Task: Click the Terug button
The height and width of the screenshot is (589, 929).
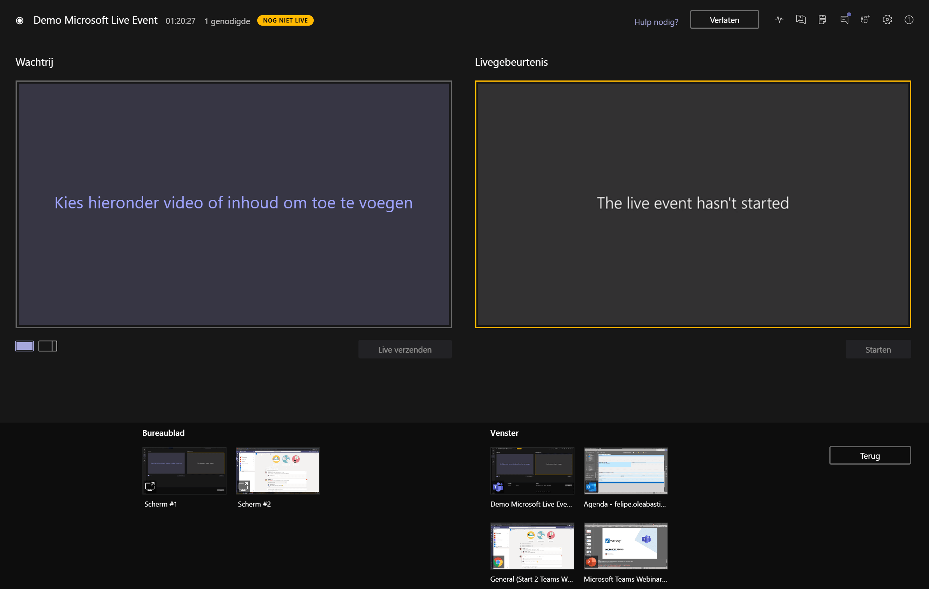Action: tap(870, 456)
